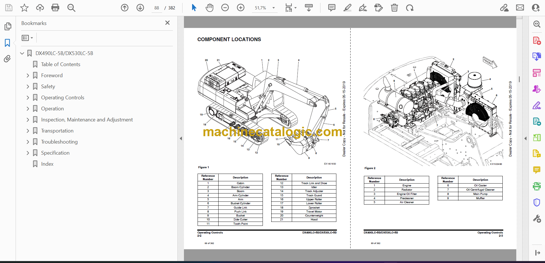Share a link to the file

(504, 8)
